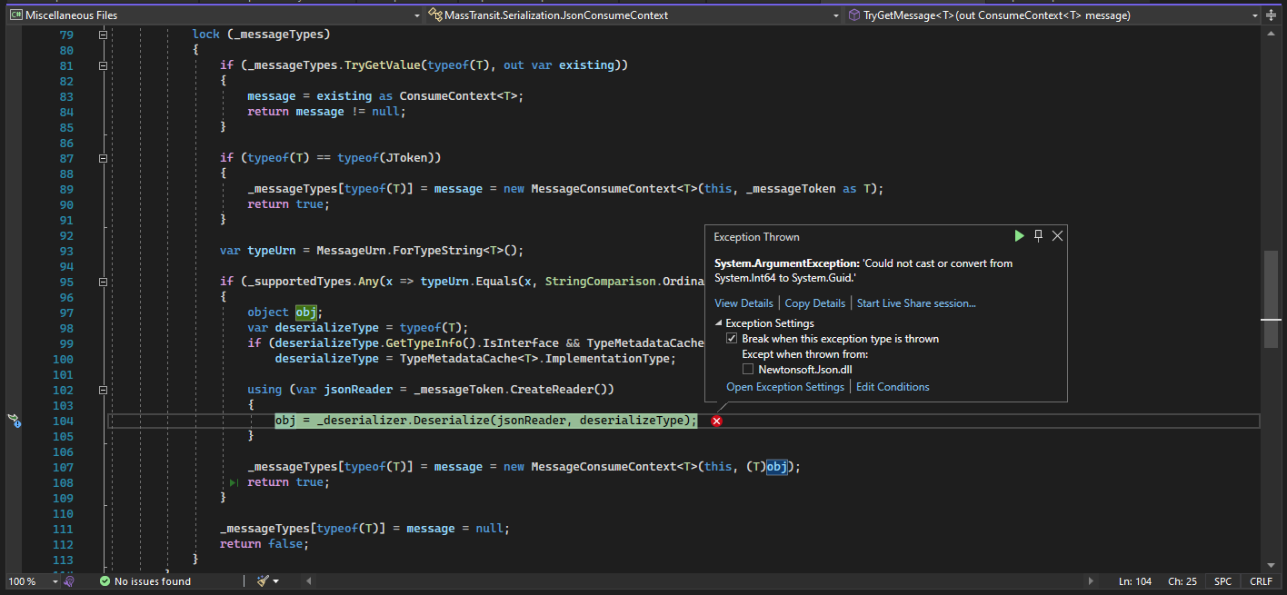Uncheck Break when this exception type is thrown
1287x595 pixels.
tap(732, 339)
